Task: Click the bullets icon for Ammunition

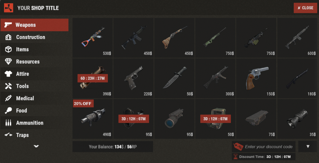Action: pos(8,123)
